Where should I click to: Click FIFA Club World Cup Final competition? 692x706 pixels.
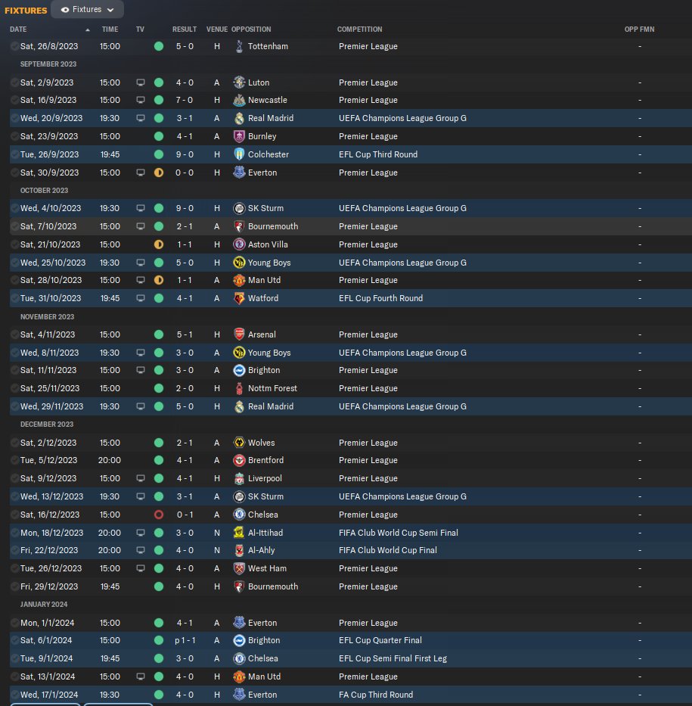[388, 550]
